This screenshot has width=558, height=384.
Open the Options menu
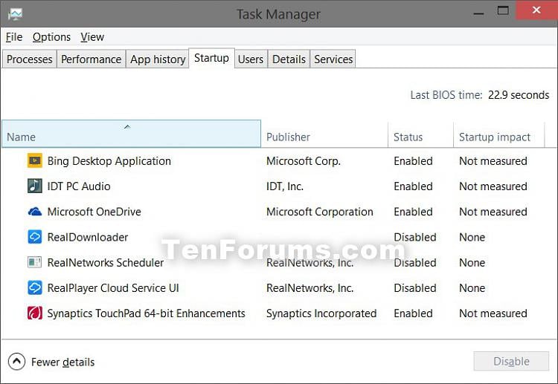[51, 37]
